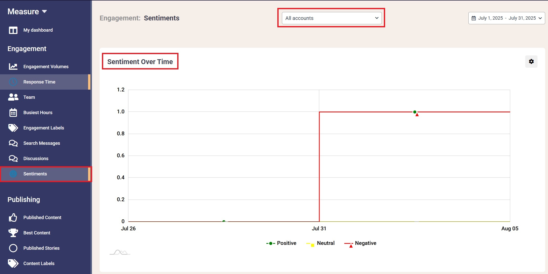Click the Busiest Hours calendar icon
This screenshot has height=274, width=548.
tap(13, 112)
